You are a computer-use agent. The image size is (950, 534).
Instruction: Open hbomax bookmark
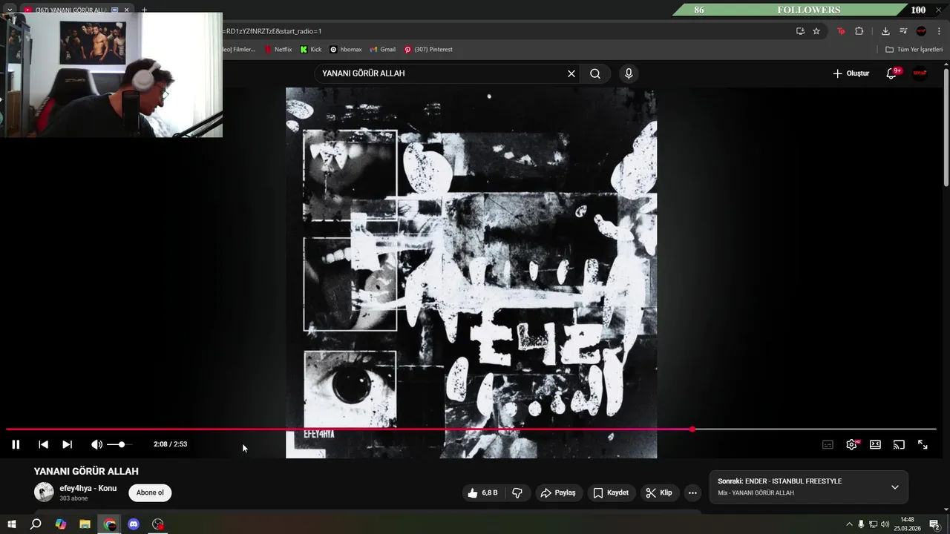[x=346, y=50]
